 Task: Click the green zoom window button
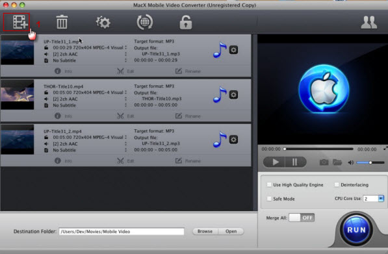pos(22,5)
